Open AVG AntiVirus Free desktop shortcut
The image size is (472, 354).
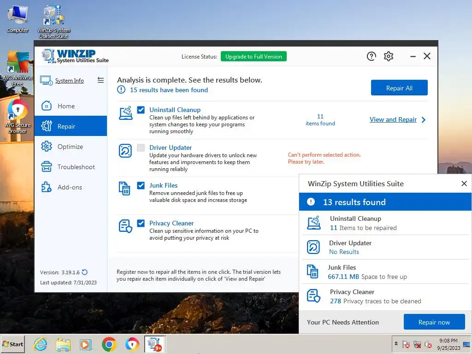pos(17,69)
